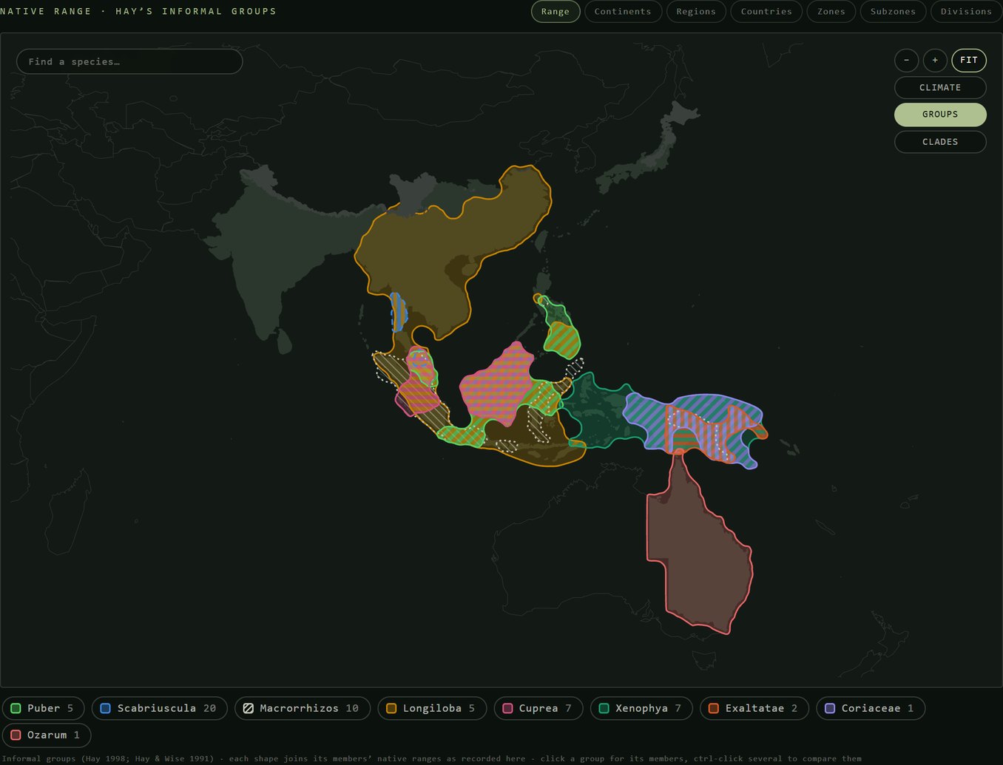Screen dimensions: 1003x765
Task: Zoom out the map with minus button
Action: pyautogui.click(x=906, y=60)
